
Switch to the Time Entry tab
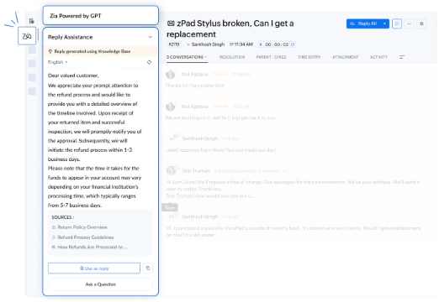click(309, 57)
